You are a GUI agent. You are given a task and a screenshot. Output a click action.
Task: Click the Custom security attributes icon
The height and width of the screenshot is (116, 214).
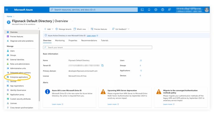point(8,99)
